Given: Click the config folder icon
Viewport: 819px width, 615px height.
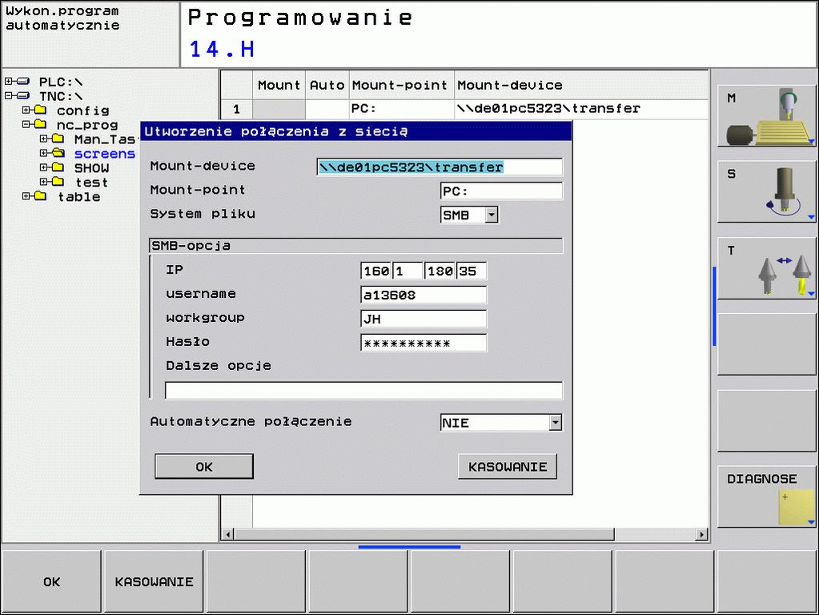Looking at the screenshot, I should tap(40, 111).
